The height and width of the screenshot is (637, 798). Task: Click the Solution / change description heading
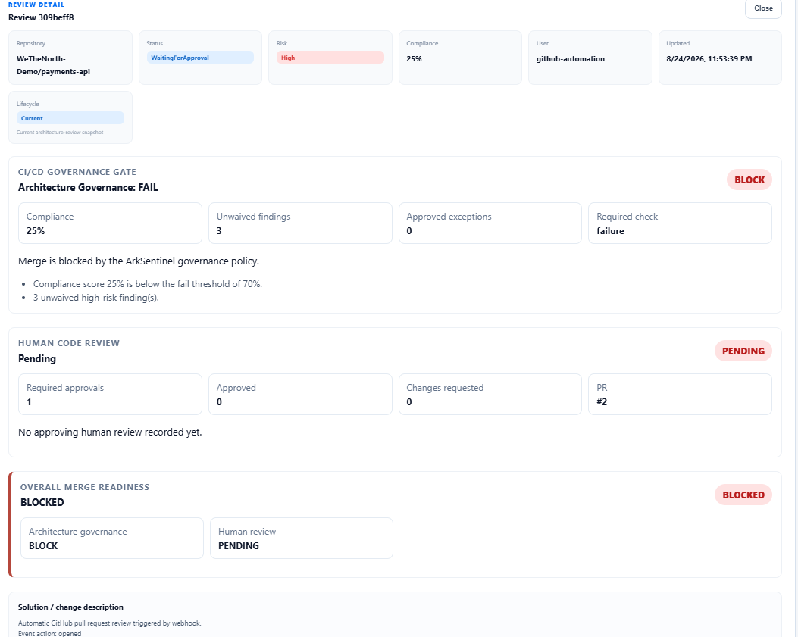(70, 607)
